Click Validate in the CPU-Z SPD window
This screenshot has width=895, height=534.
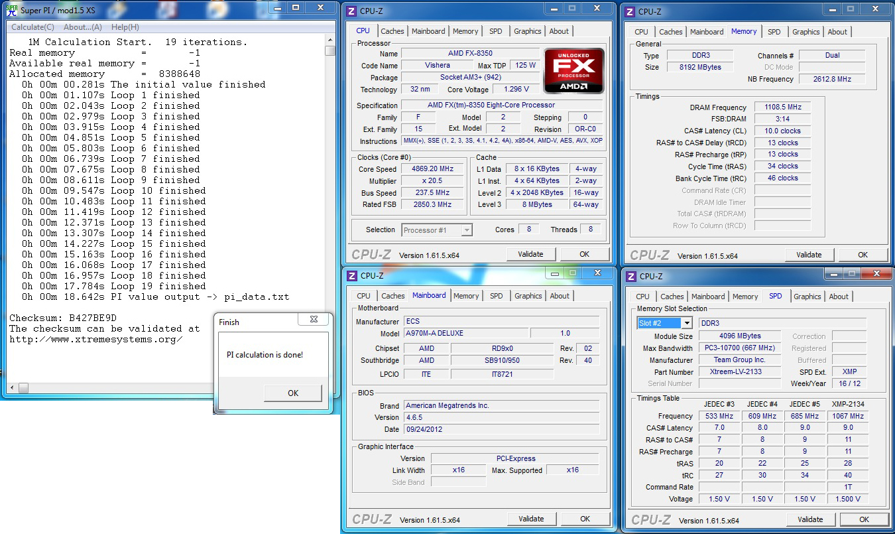810,519
